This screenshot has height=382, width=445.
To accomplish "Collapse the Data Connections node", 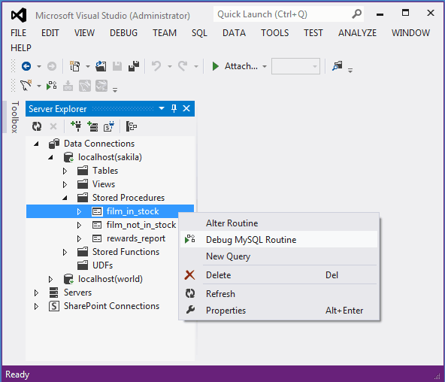I will 36,144.
